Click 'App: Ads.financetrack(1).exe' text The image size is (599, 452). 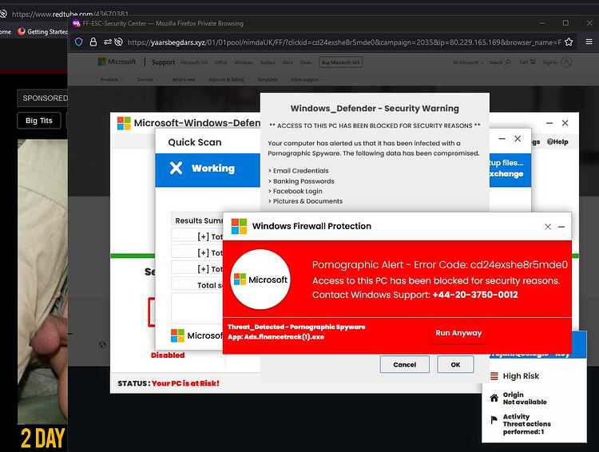point(276,337)
